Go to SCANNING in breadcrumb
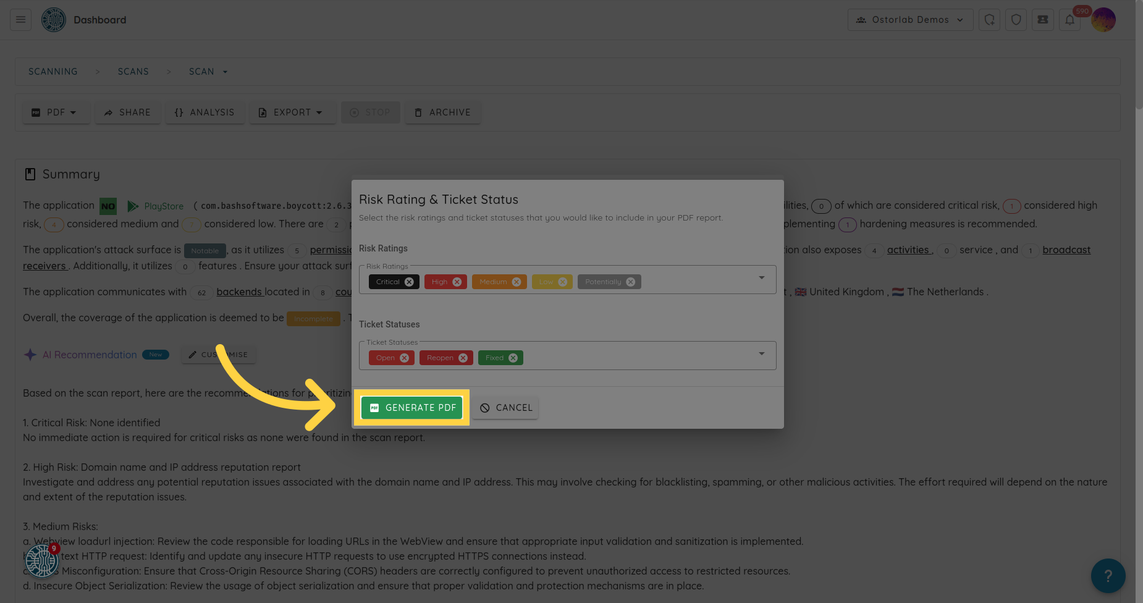1143x603 pixels. pos(53,72)
